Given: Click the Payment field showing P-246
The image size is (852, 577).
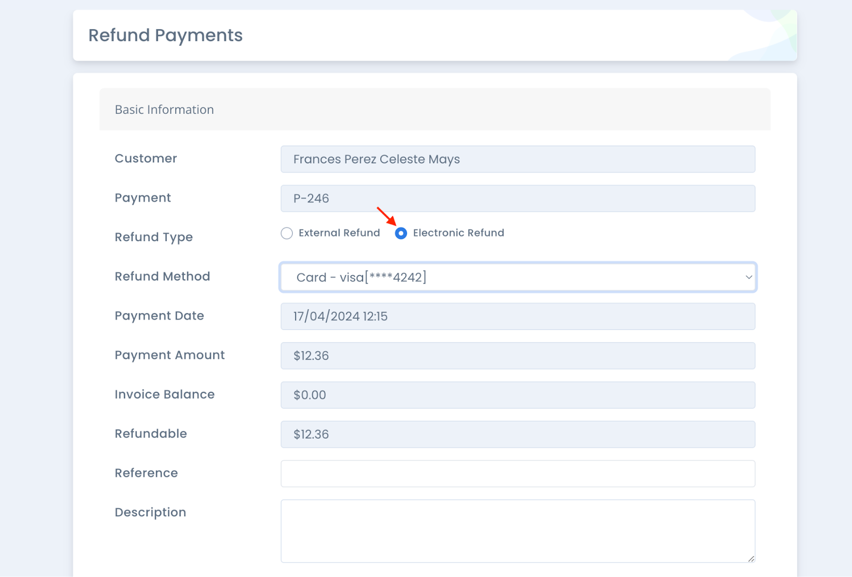Looking at the screenshot, I should click(518, 198).
